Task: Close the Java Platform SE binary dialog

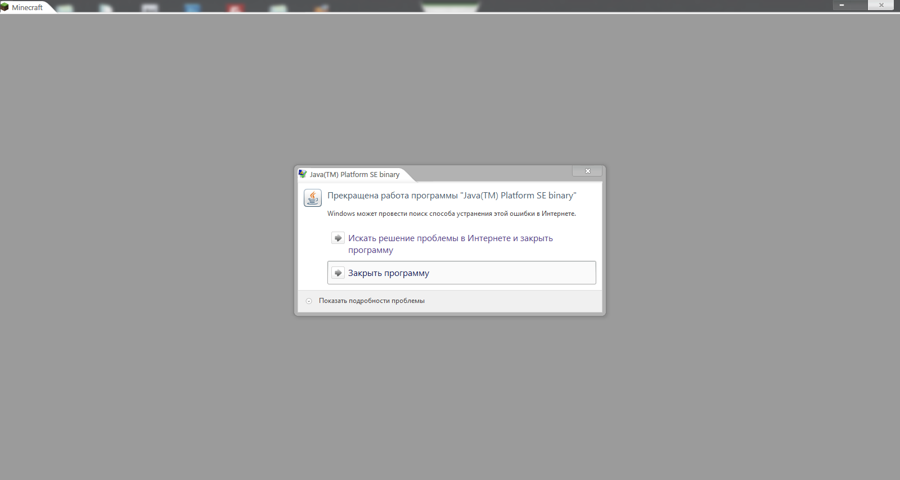Action: click(x=587, y=171)
